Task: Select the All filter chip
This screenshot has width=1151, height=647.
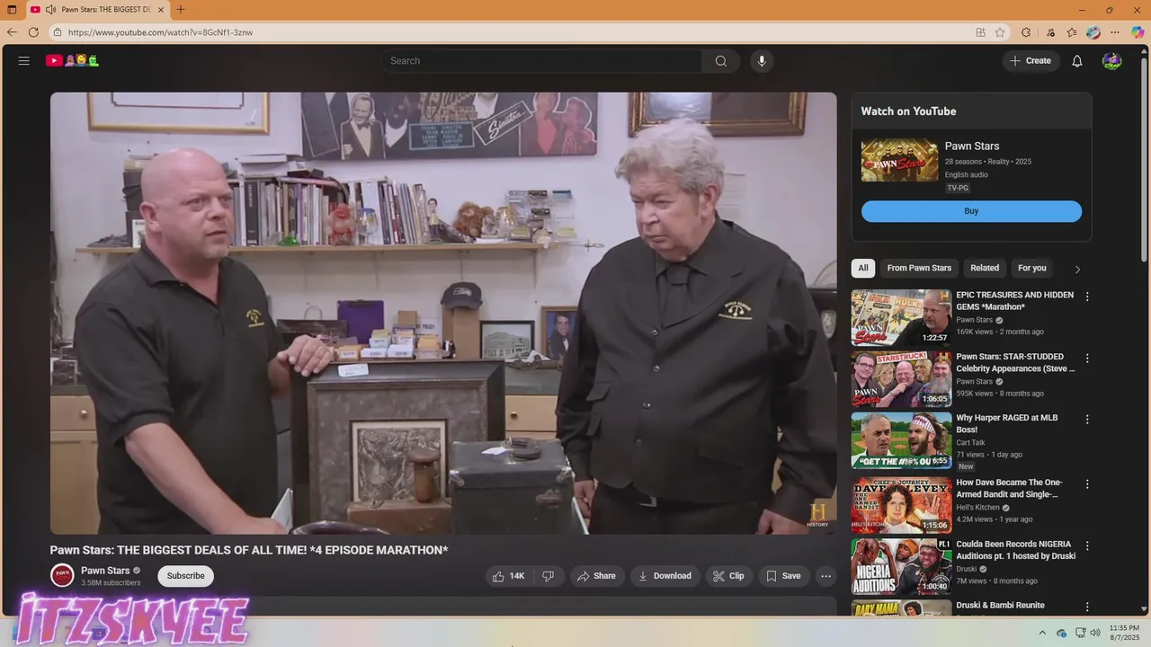Action: pos(863,268)
